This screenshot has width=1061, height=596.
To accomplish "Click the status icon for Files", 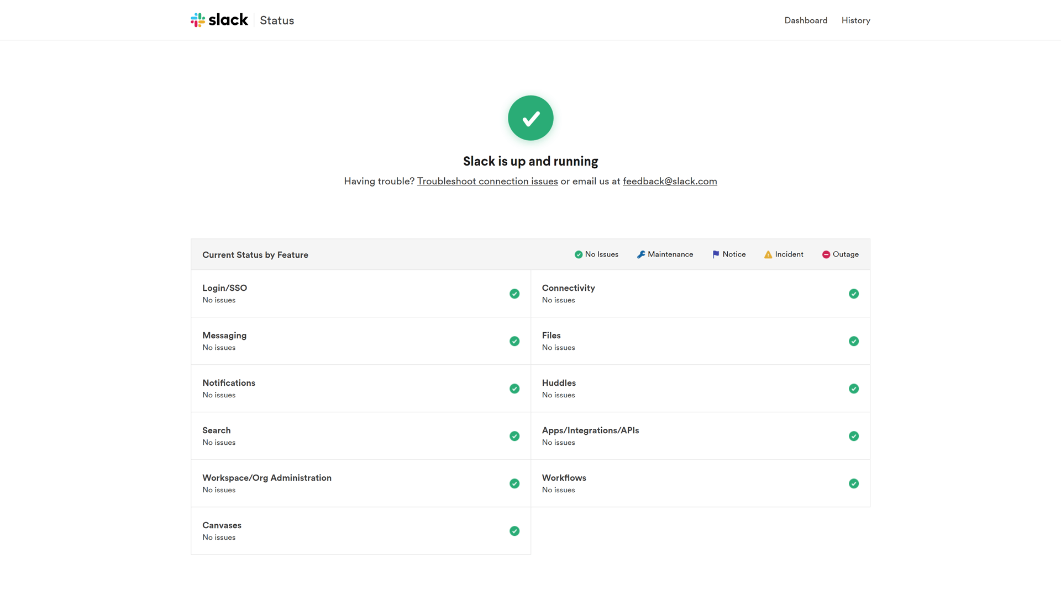I will 854,341.
